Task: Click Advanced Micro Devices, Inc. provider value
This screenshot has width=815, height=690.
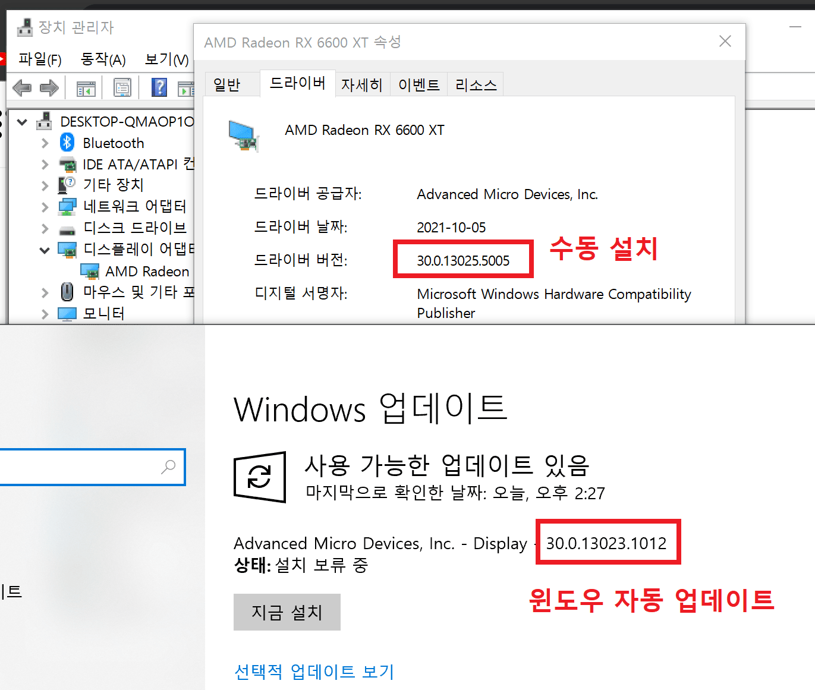Action: pyautogui.click(x=508, y=194)
